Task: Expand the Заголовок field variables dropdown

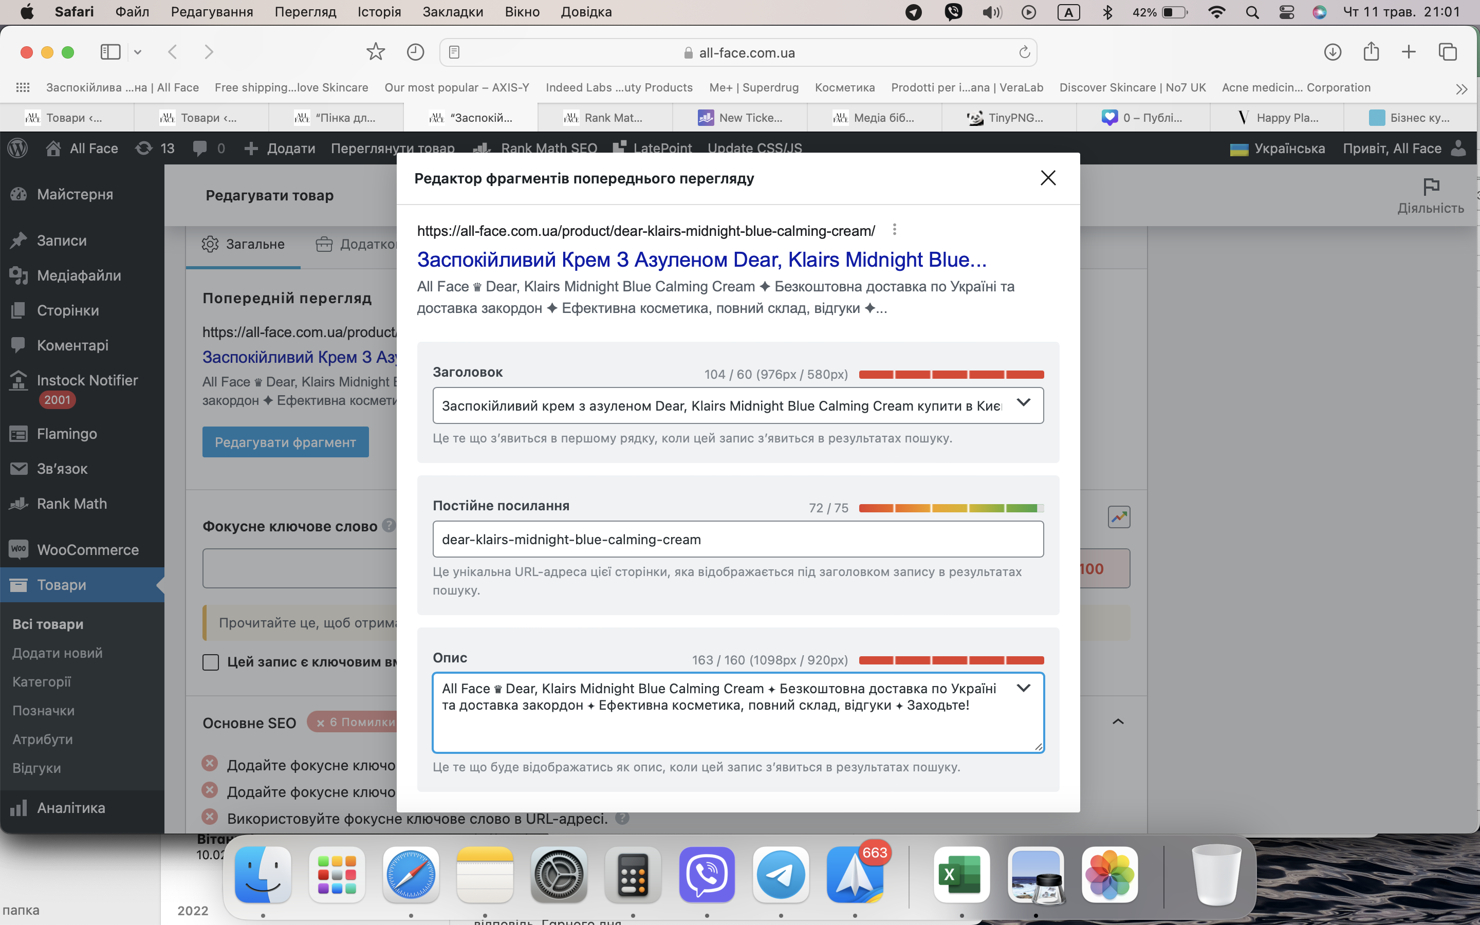Action: [1023, 402]
